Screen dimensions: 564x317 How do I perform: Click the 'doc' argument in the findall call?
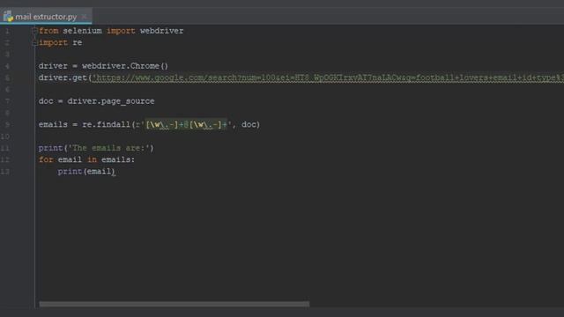click(x=249, y=125)
